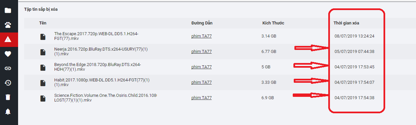This screenshot has height=125, width=416.
Task: Open the folder icon in sidebar
Action: tap(8, 10)
